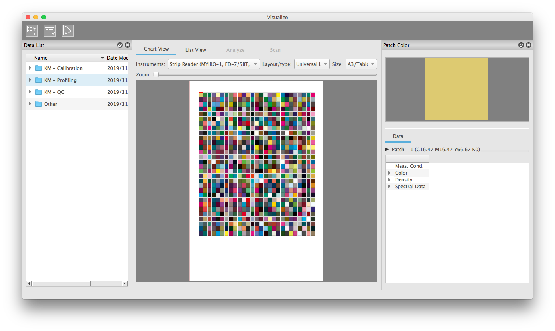
Task: Click the Zoom slider handle
Action: pos(156,74)
